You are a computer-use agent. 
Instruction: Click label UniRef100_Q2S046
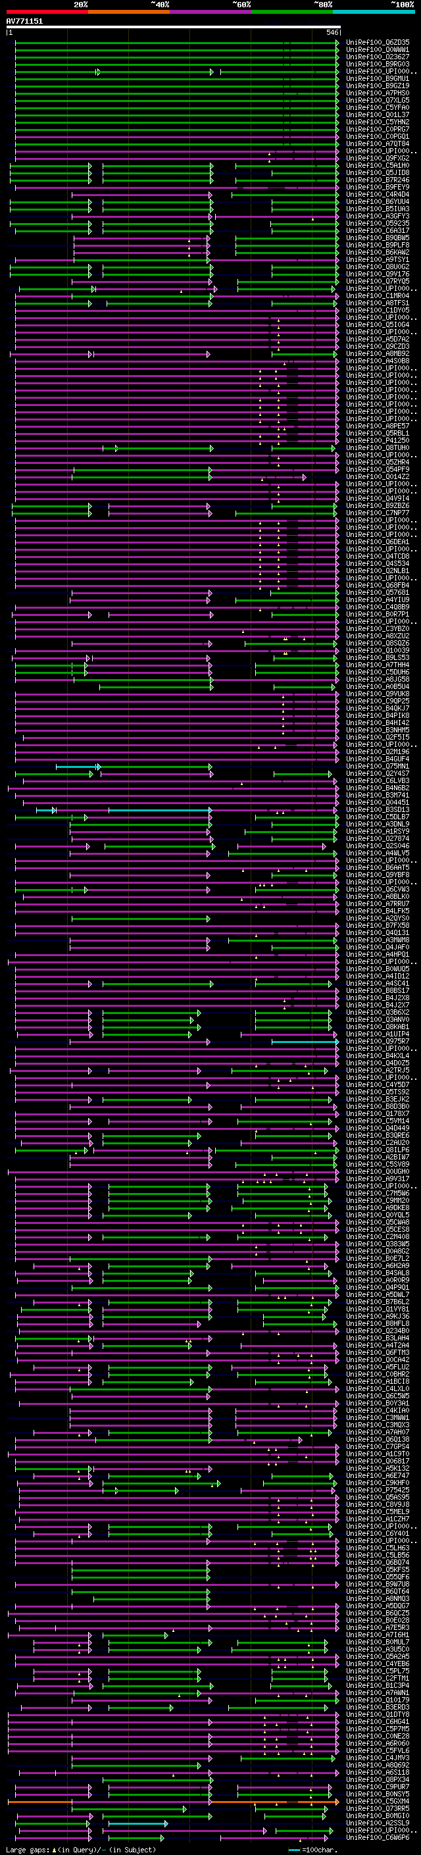coord(378,846)
